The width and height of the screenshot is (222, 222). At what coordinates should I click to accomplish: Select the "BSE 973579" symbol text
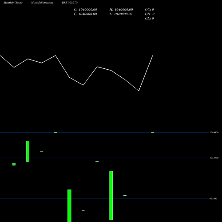click(70, 3)
